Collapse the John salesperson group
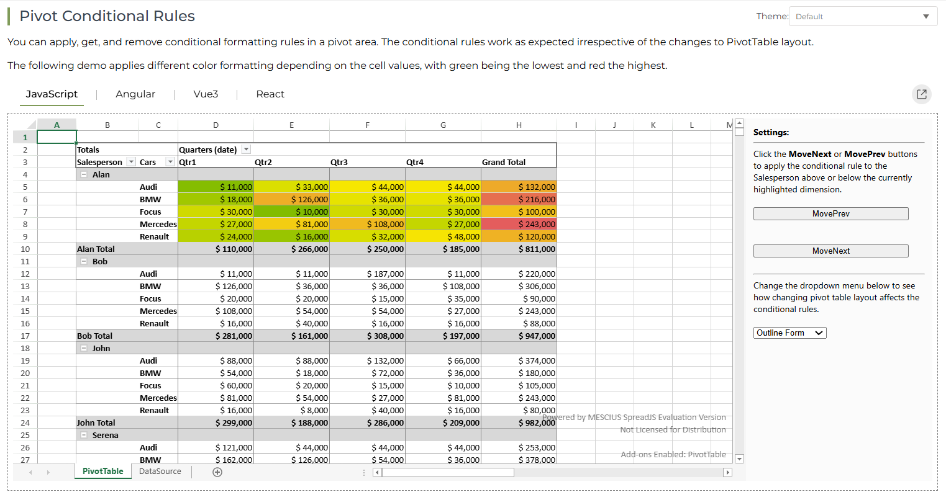946x492 pixels. [84, 348]
